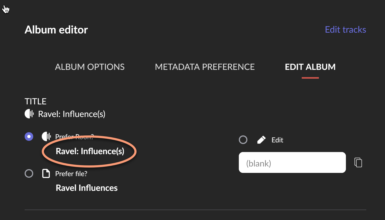Click the "Album editor" heading

[56, 30]
